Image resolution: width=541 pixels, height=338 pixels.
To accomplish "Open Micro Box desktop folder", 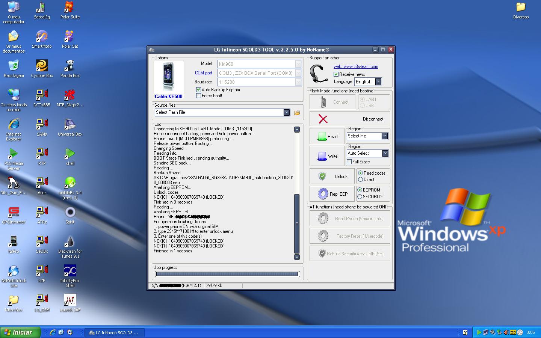I will click(x=14, y=303).
